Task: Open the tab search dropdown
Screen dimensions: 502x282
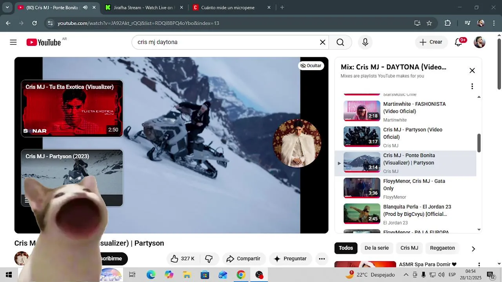Action: pyautogui.click(x=7, y=7)
